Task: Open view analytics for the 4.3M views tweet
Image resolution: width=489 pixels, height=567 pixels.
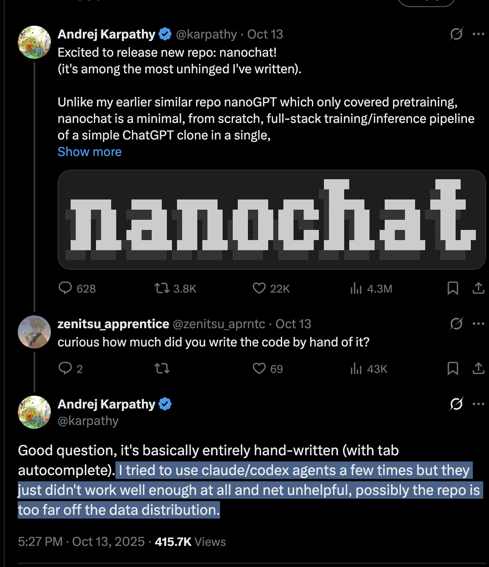Action: click(356, 288)
